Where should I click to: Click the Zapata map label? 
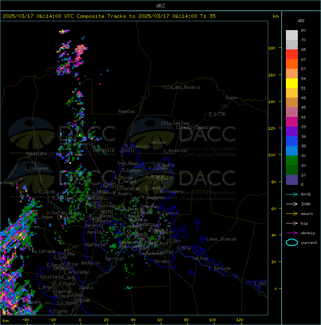pyautogui.click(x=86, y=288)
